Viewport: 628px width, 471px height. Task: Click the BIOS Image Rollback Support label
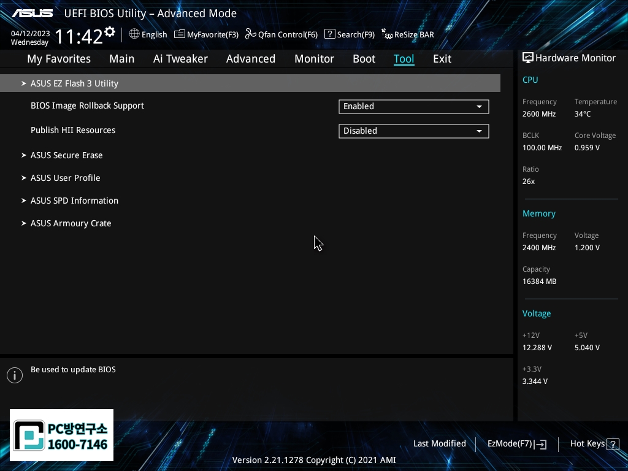click(87, 105)
